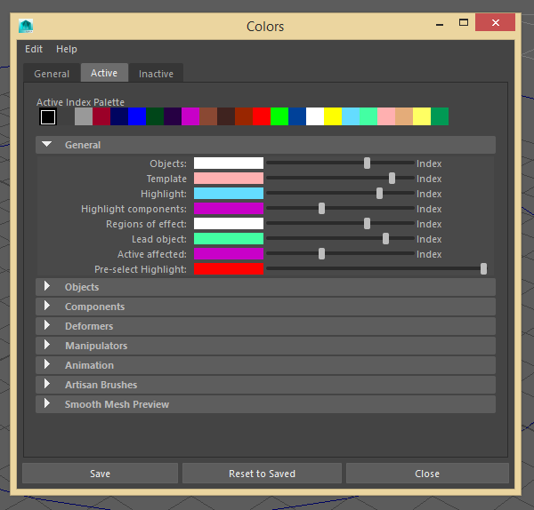Select sky blue palette swatch

pos(351,116)
